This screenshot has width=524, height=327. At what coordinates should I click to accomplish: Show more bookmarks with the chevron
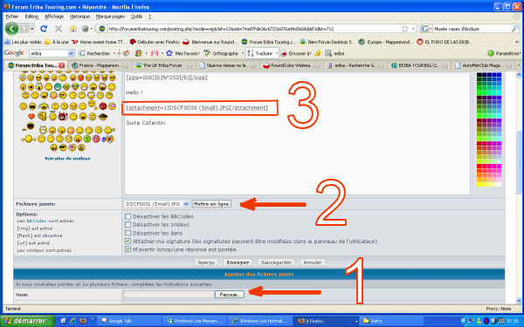point(517,42)
